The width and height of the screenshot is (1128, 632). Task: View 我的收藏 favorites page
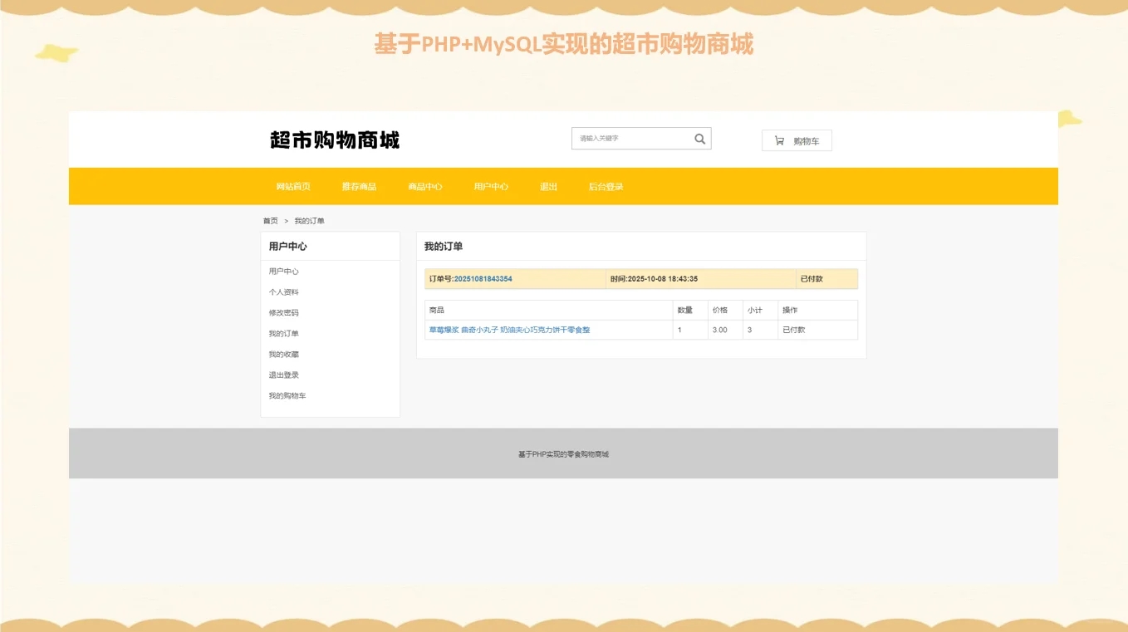282,354
